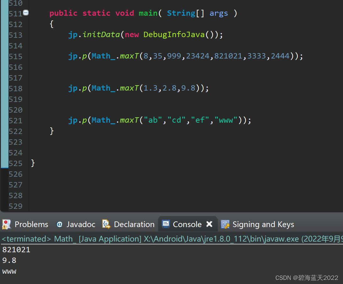343x284 pixels.
Task: Open the Signing and Keys tab
Action: (258, 224)
